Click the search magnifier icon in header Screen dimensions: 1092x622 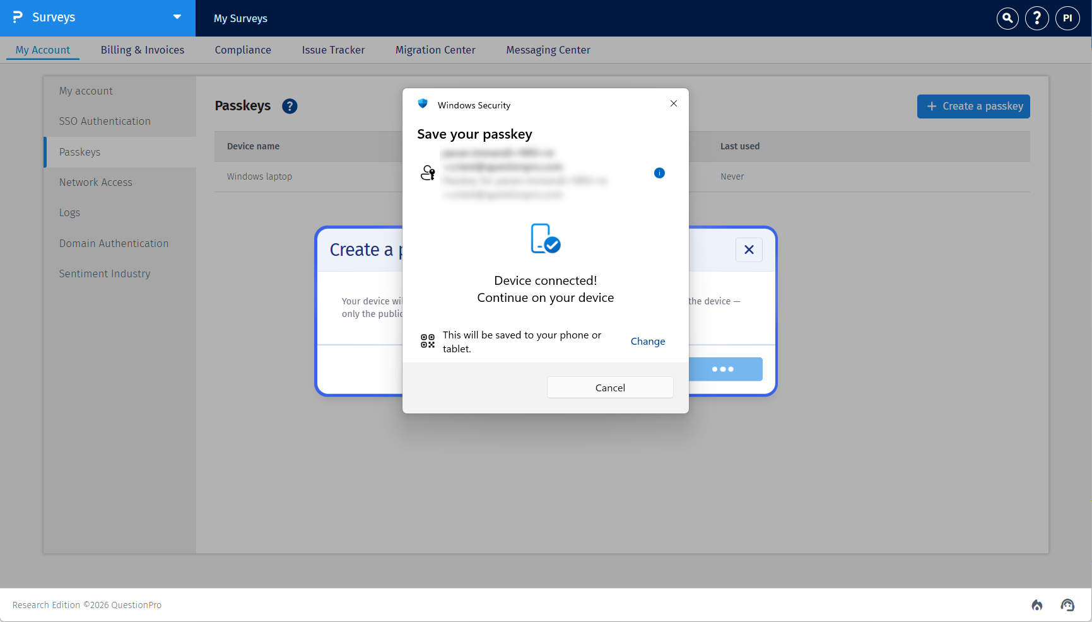(1007, 18)
